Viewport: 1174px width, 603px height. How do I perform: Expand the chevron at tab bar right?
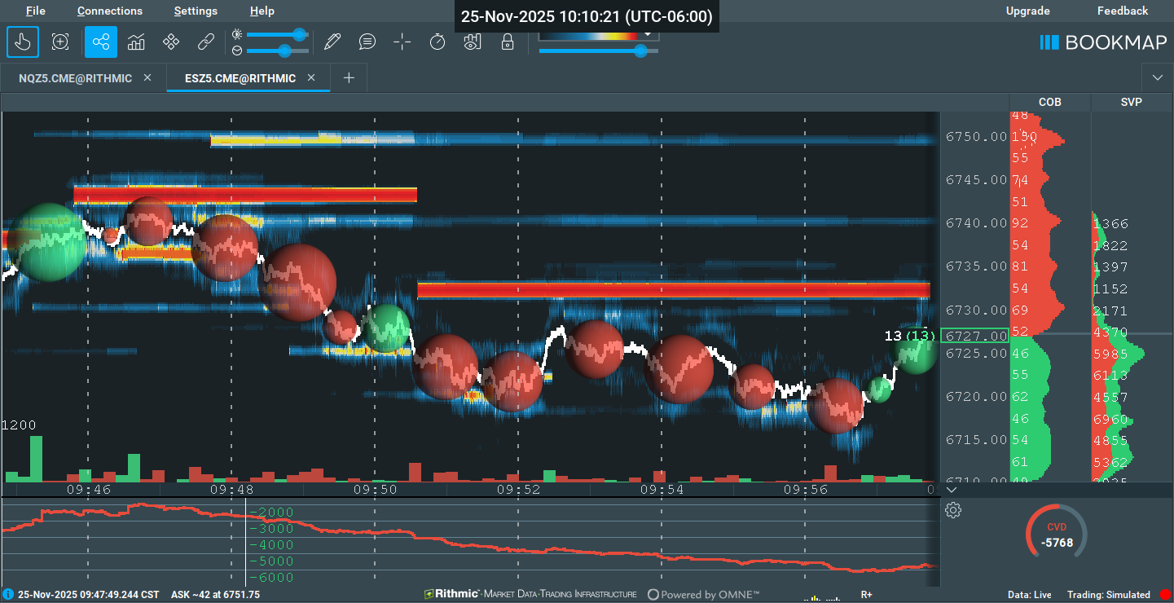point(1158,77)
